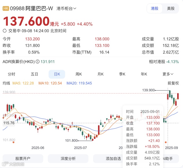Viewport: 183px width, 168px height.
Task: Select the 周K chart tab
Action: coord(79,74)
